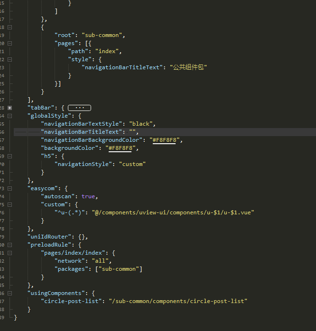316x331 pixels.
Task: Collapse the preloadRule section
Action: pos(9,245)
